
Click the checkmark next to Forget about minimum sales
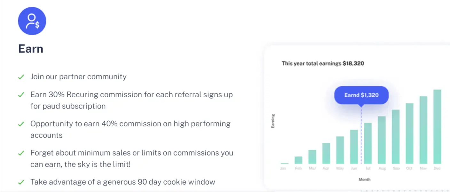click(21, 153)
